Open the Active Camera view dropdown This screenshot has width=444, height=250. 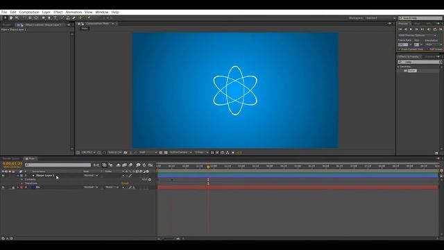tap(180, 153)
